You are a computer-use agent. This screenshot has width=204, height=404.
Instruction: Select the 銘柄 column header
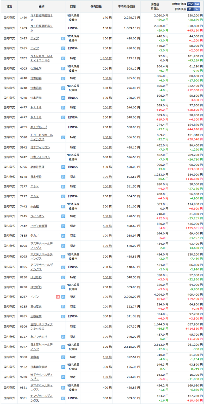coord(42,6)
